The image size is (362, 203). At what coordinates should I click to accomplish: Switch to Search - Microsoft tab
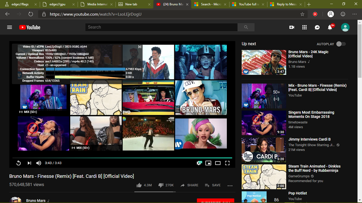[210, 4]
